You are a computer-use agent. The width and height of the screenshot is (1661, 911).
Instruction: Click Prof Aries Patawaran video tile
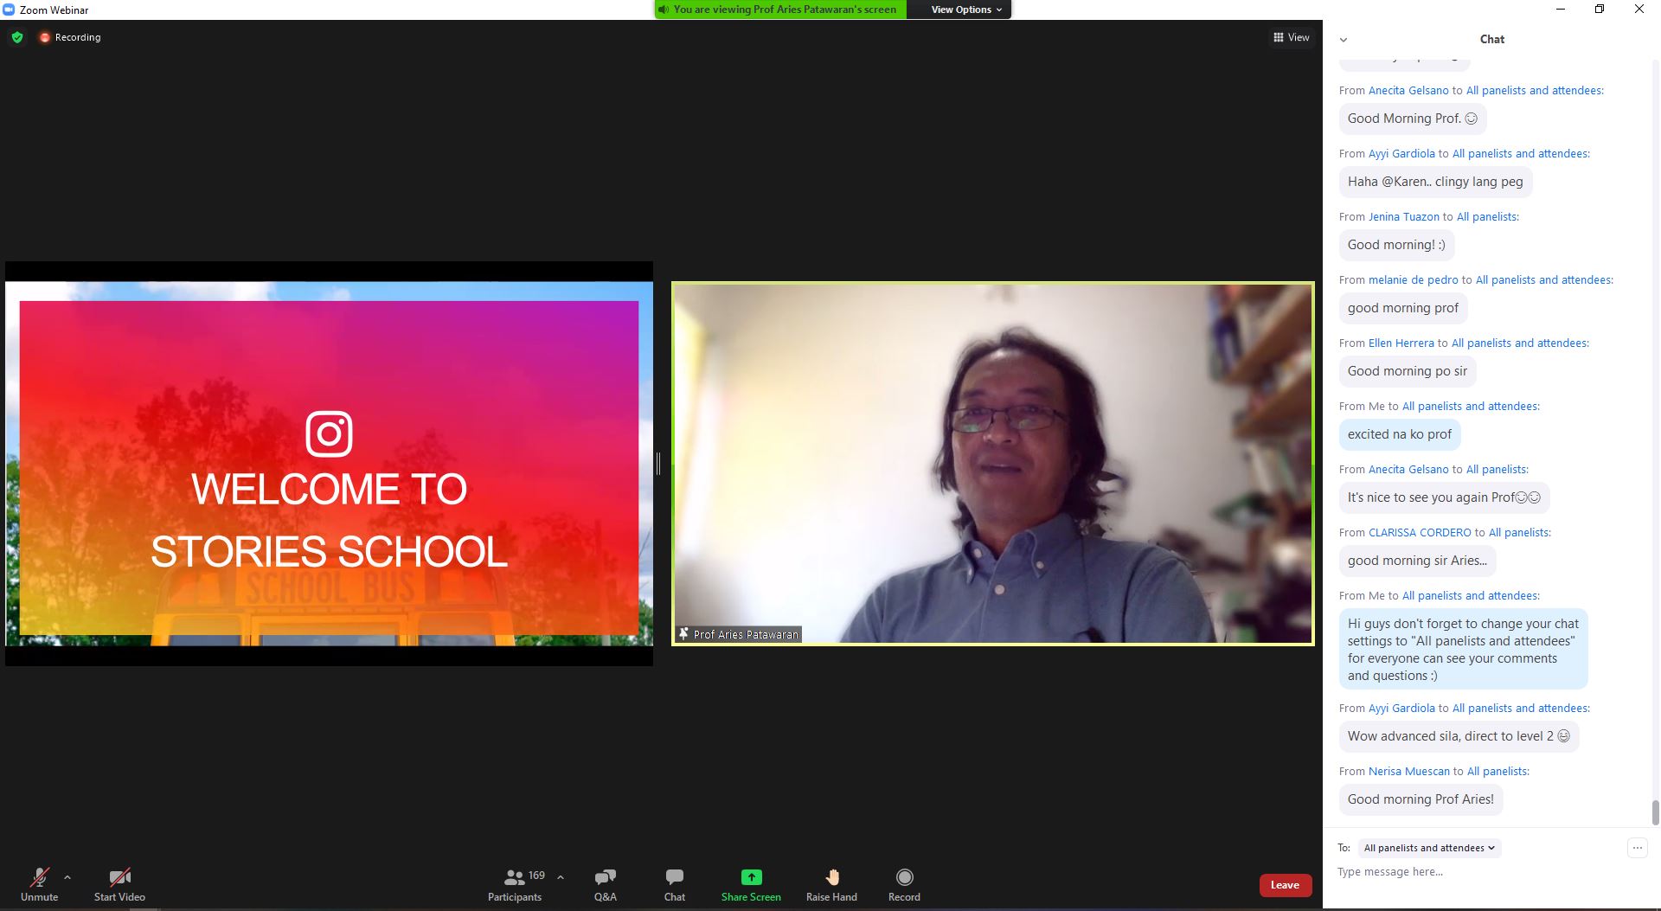993,464
